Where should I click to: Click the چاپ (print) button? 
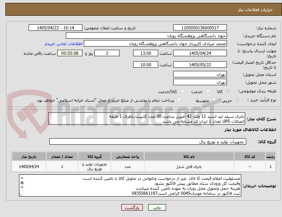coord(157,207)
